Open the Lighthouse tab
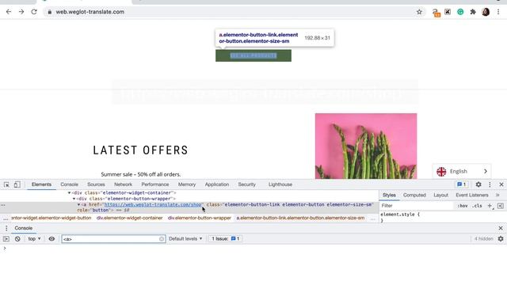The width and height of the screenshot is (507, 285). (280, 184)
